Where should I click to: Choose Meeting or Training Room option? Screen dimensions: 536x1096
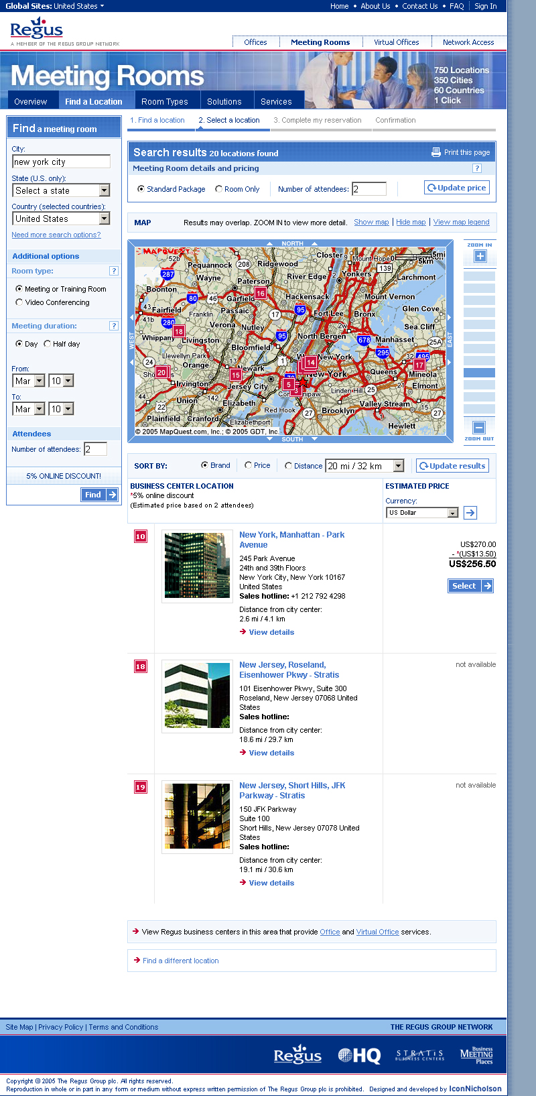tap(19, 289)
